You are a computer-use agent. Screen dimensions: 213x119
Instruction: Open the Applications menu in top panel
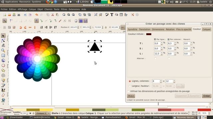(11, 2)
